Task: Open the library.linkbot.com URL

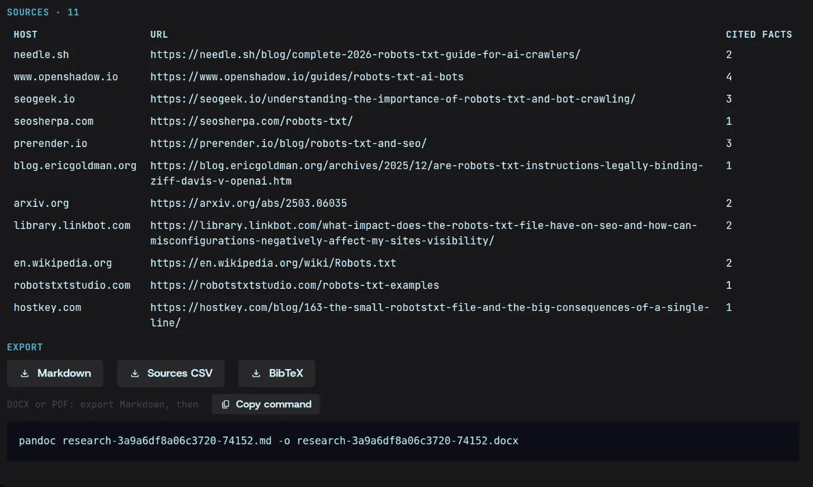Action: point(424,233)
